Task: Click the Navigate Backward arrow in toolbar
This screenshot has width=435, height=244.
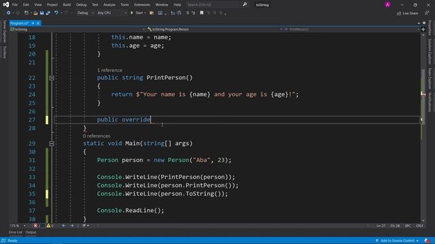Action: click(x=8, y=13)
